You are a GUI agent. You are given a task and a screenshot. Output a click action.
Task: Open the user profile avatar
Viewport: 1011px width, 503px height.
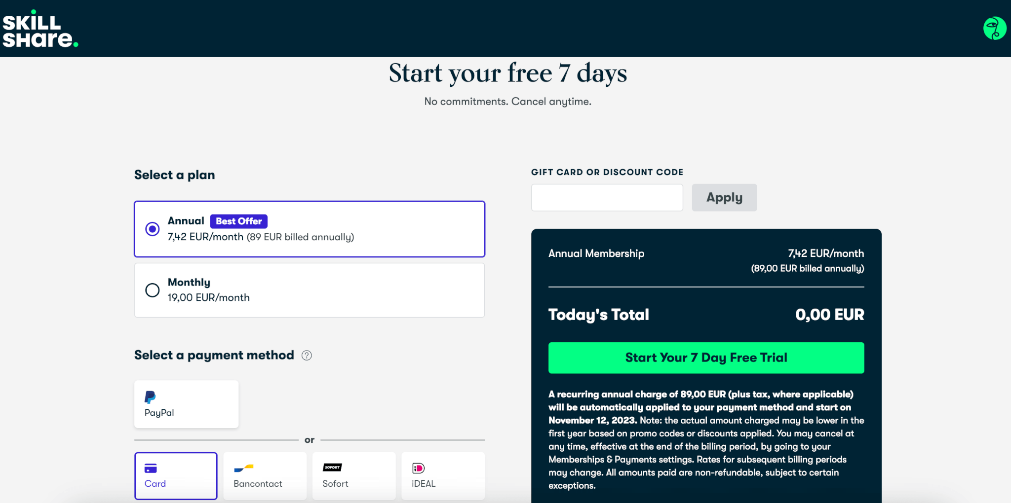[994, 29]
